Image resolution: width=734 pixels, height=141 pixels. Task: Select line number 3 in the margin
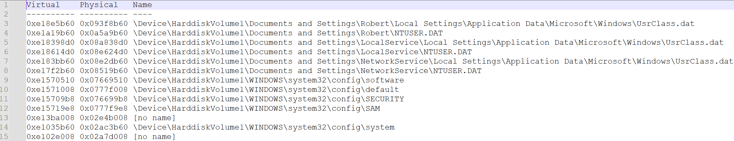(6, 24)
